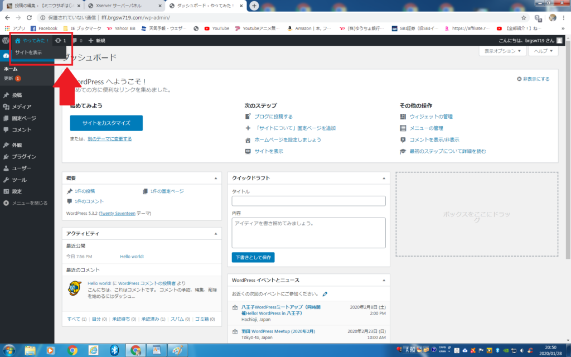Viewport: 571px width, 357px height.
Task: Select サイトを表示 from the site menu
Action: (28, 52)
